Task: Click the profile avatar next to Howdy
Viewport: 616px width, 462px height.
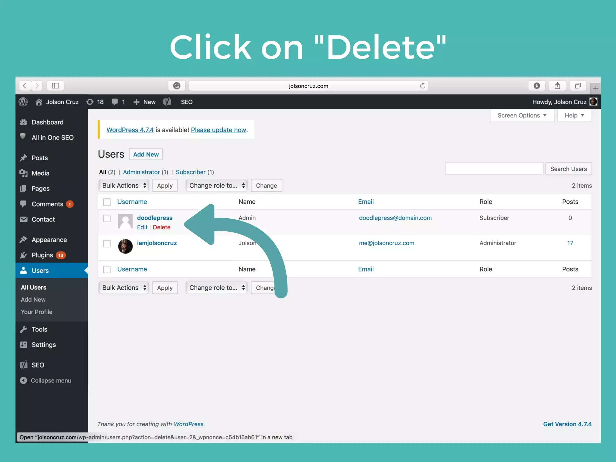Action: [593, 102]
